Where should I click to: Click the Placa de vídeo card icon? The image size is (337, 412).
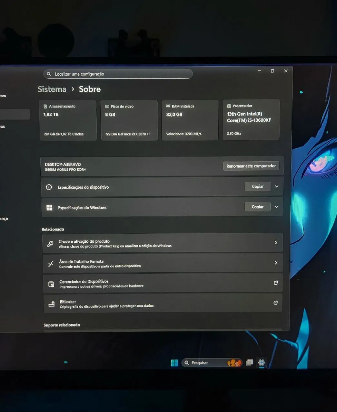tap(107, 106)
